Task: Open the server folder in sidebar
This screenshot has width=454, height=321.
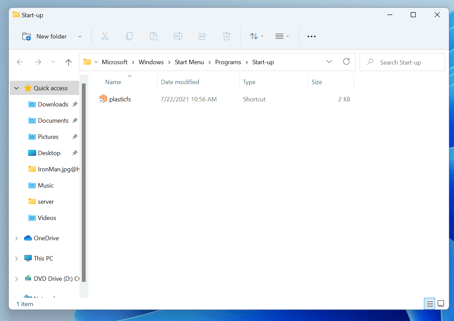Action: 46,202
